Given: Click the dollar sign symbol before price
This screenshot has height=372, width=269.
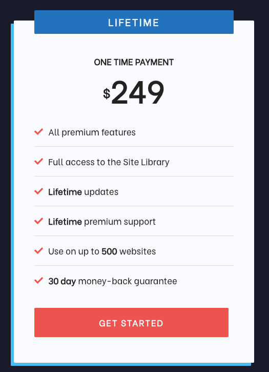Looking at the screenshot, I should pyautogui.click(x=107, y=93).
